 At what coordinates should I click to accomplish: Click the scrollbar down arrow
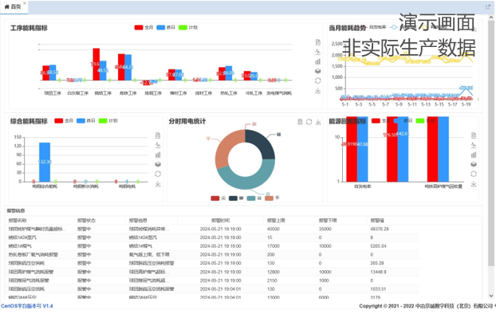tap(491, 296)
